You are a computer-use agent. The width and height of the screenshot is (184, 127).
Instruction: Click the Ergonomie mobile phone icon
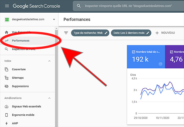(x=7, y=115)
